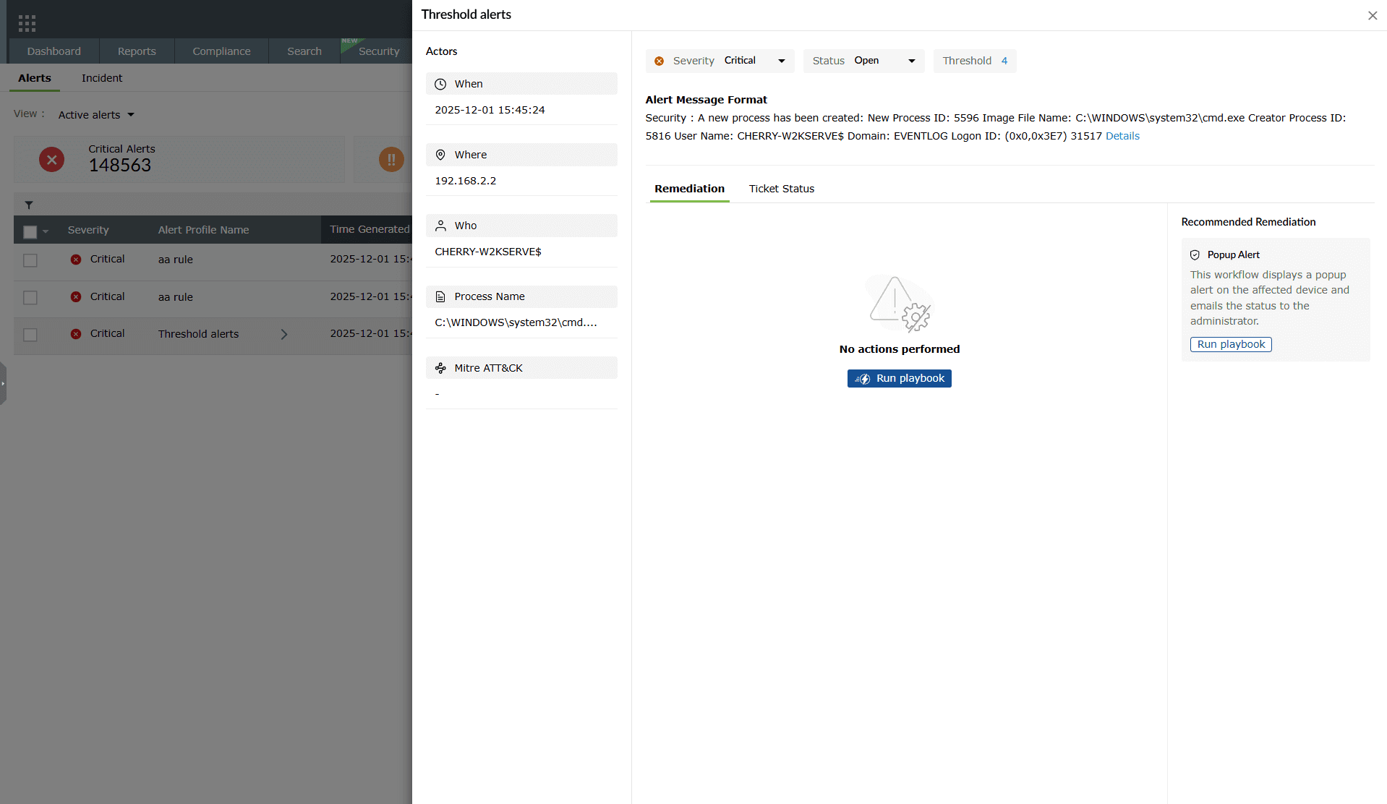
Task: Click the Popup Alert remediation title
Action: point(1233,255)
